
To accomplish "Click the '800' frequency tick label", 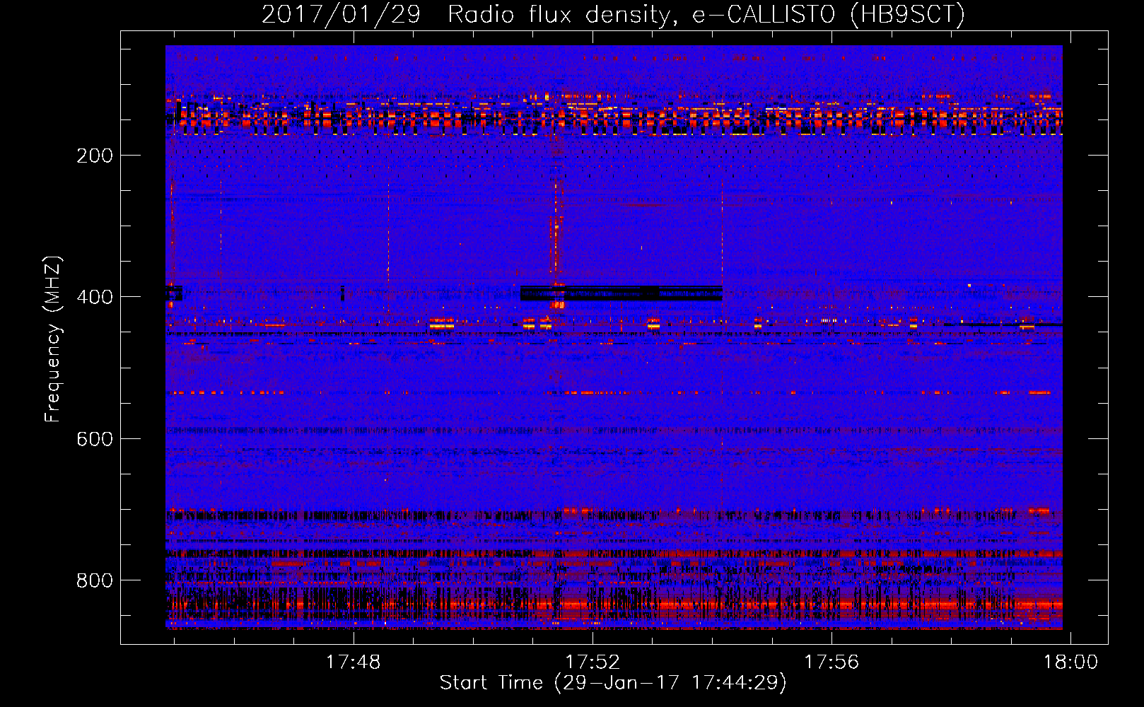I will pos(95,580).
